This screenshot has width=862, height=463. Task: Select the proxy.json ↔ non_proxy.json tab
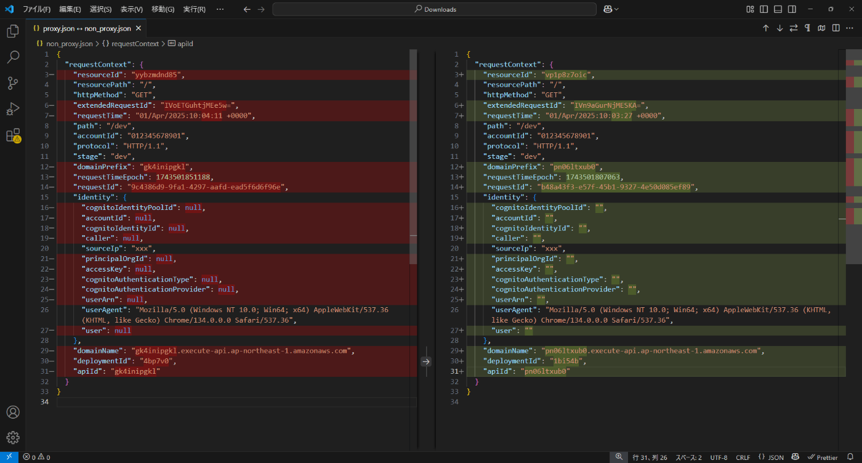click(x=86, y=28)
